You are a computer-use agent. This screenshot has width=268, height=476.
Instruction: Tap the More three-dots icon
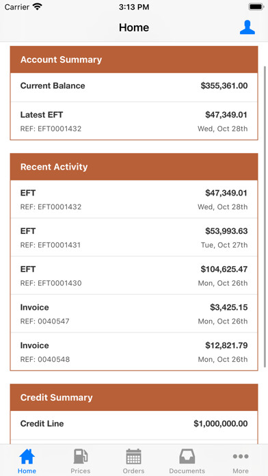point(241,456)
